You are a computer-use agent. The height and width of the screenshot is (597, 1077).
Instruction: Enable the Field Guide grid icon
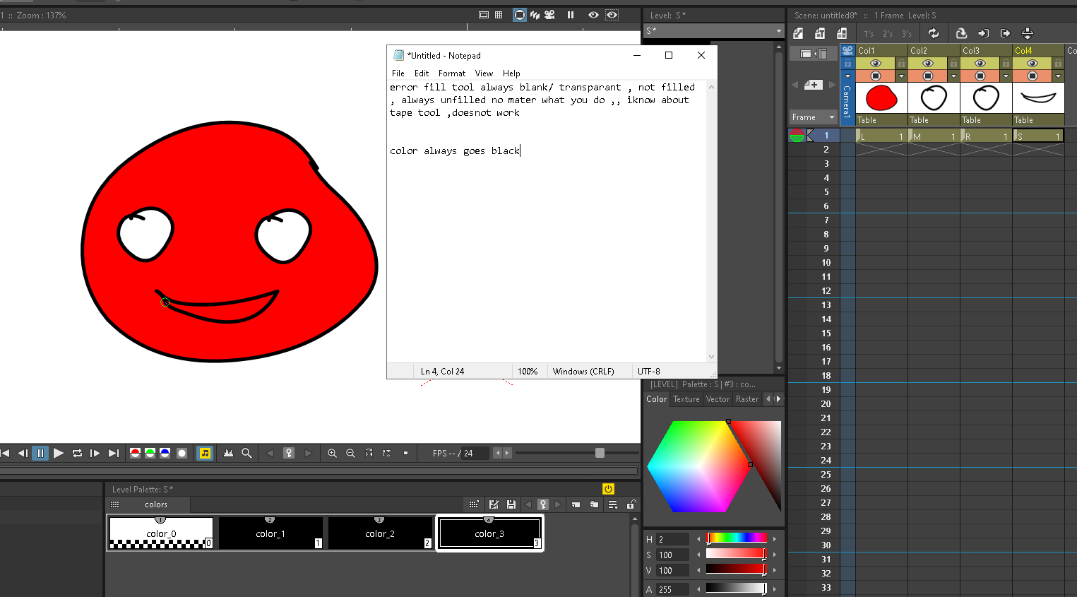coord(499,14)
